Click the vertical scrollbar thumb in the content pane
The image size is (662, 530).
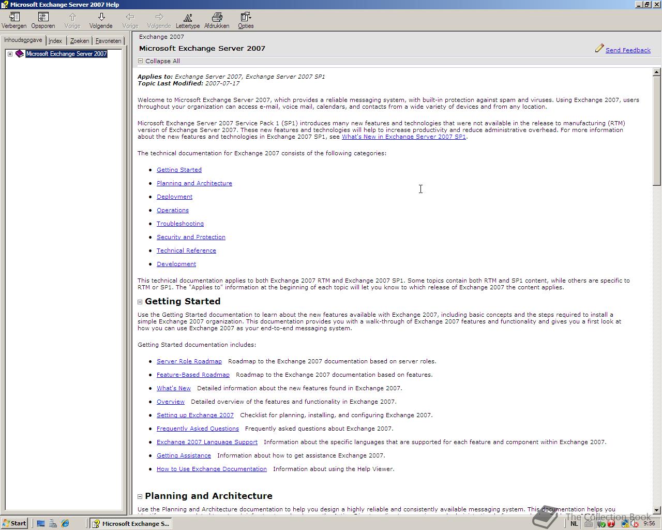(657, 130)
